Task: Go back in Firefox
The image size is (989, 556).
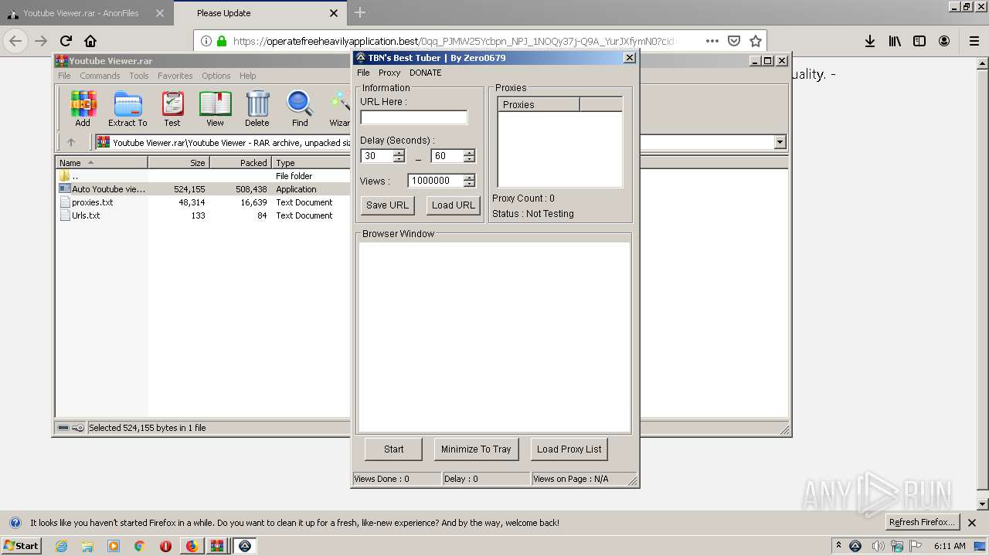Action: pos(15,41)
